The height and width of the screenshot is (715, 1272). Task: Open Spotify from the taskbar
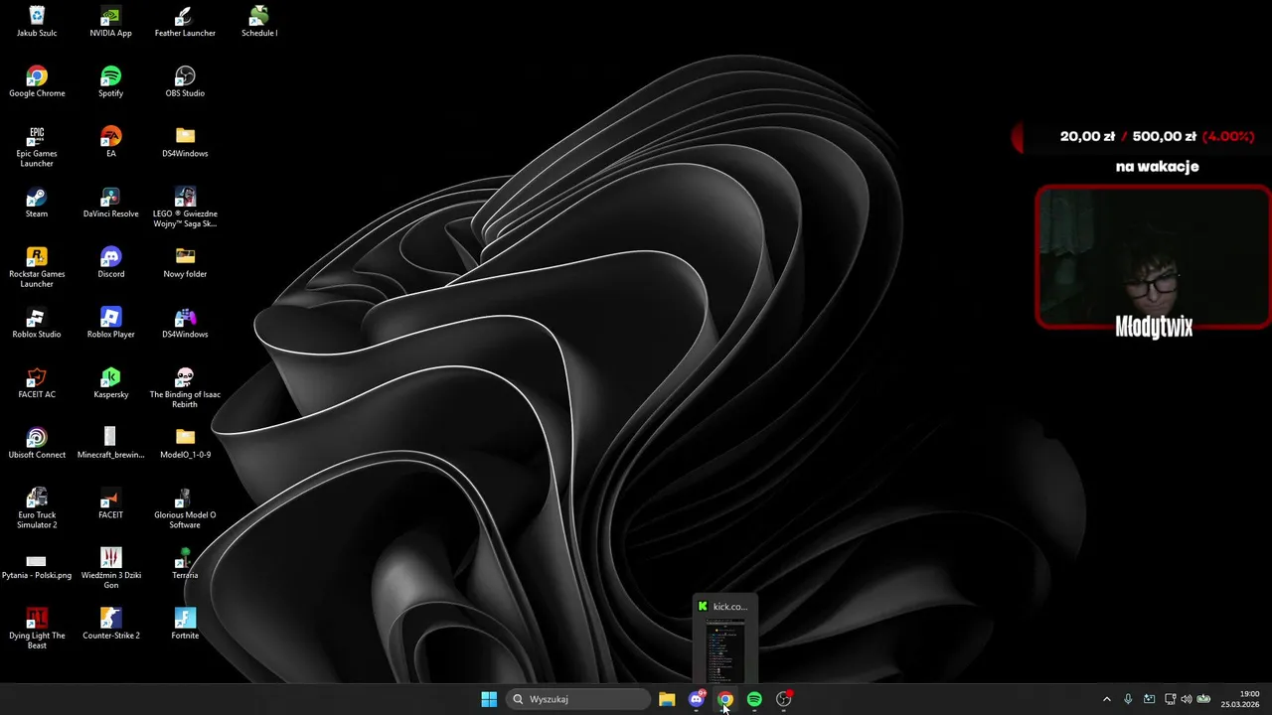pyautogui.click(x=754, y=699)
